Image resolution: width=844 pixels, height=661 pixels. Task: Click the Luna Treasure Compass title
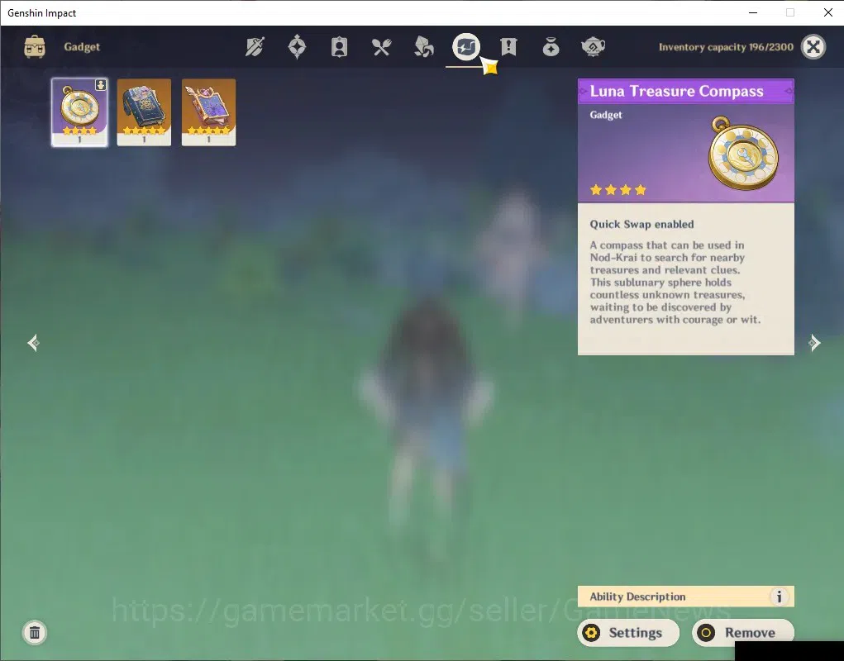click(676, 91)
